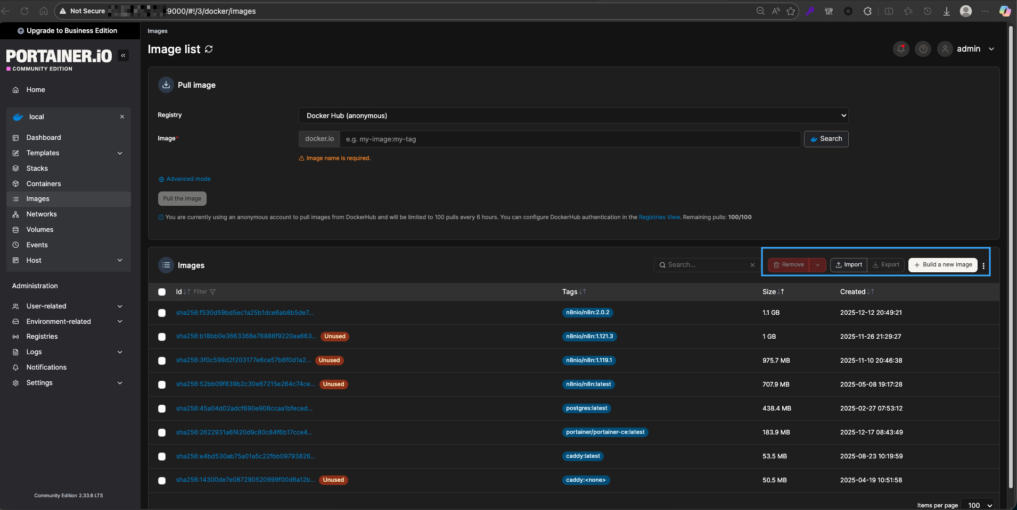Screen dimensions: 1017x510
Task: Check the caddy:latest image row
Action: (x=162, y=457)
